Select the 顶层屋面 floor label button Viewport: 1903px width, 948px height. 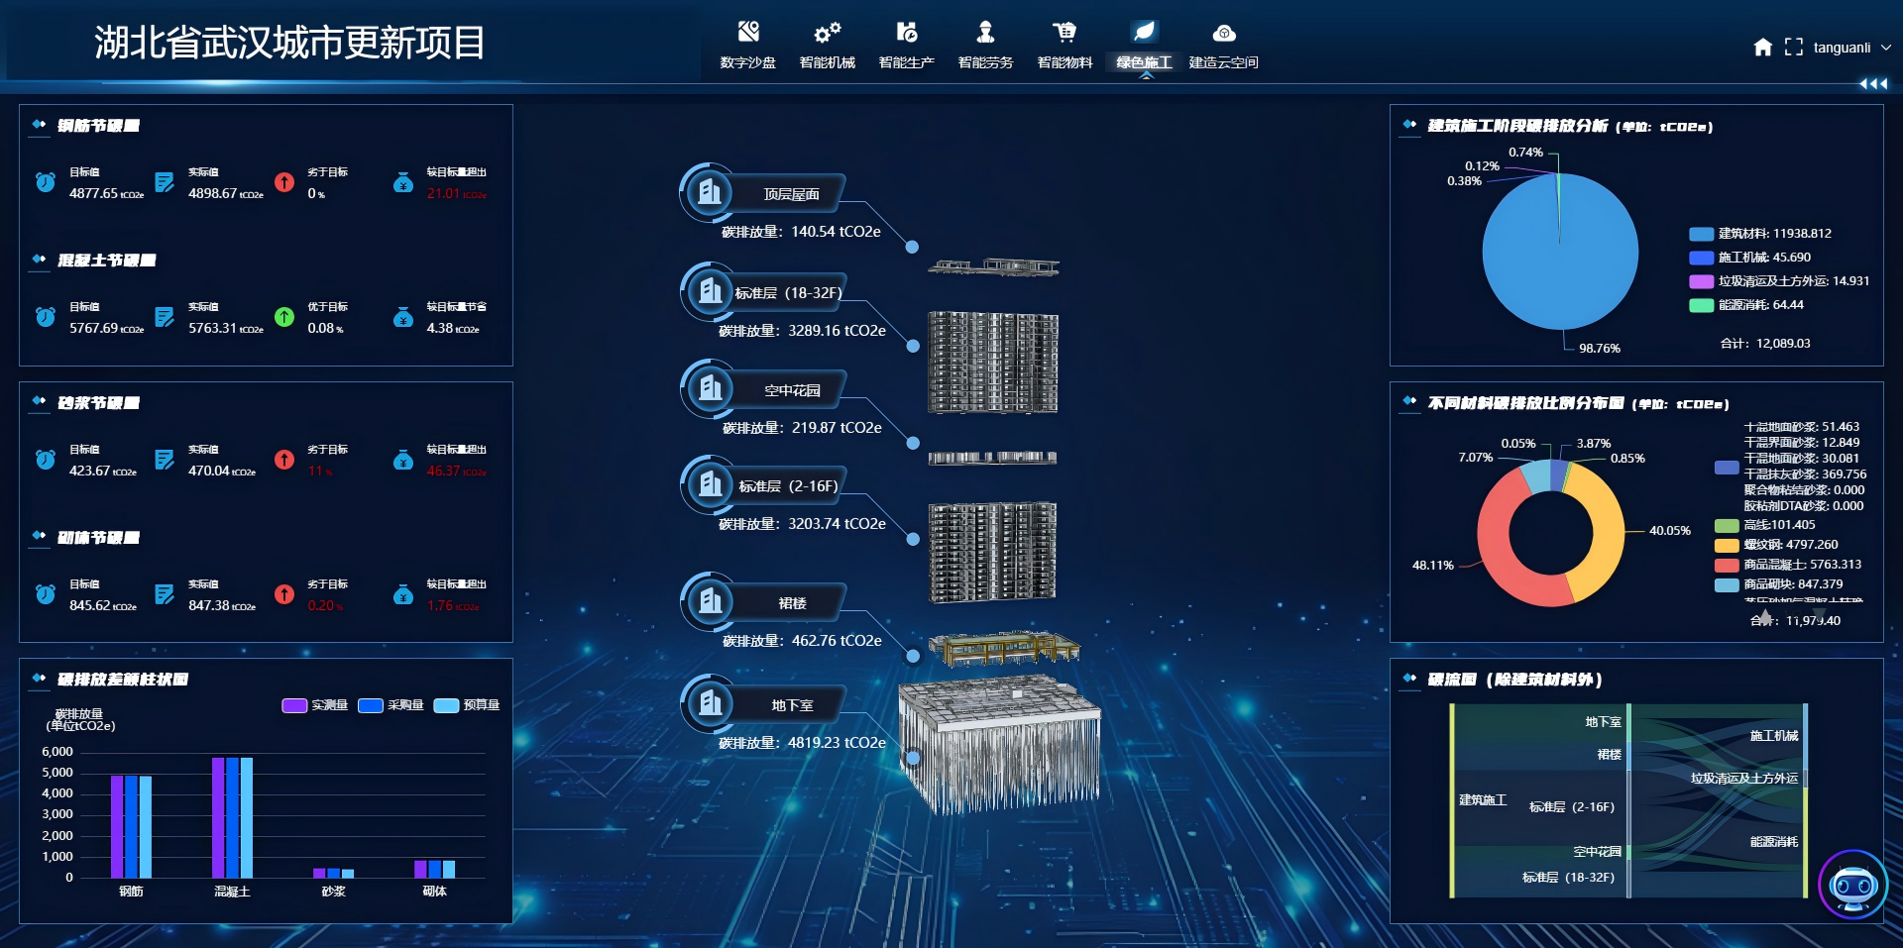(x=791, y=194)
